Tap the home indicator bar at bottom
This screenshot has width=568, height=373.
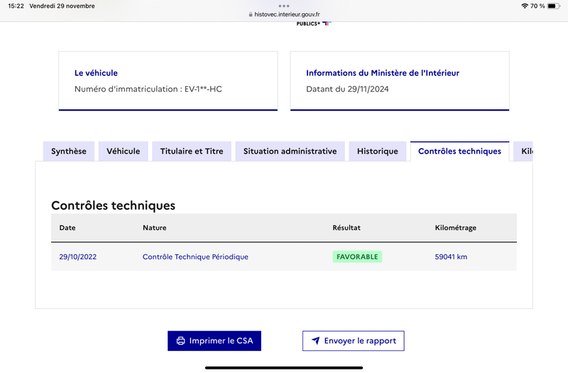point(284,368)
